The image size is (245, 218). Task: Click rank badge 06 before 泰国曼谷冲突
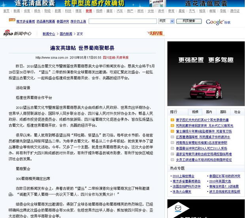coord(172,148)
